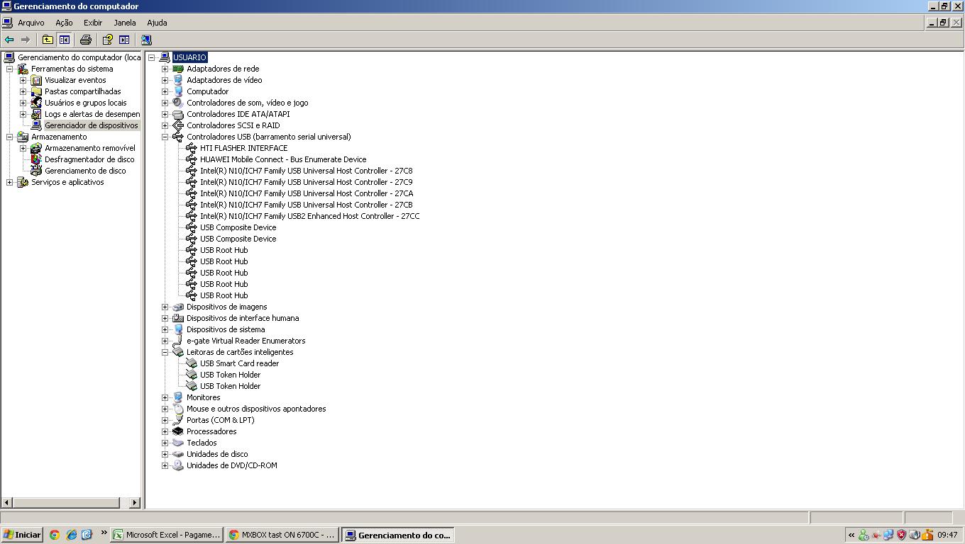The height and width of the screenshot is (544, 965).
Task: Click Controladores SCSI e RAID icon
Action: pyautogui.click(x=178, y=125)
